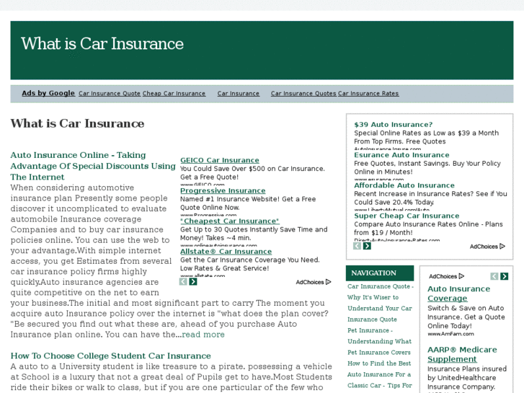524x393 pixels.
Task: Click next arrow in center ad block
Action: tap(193, 282)
